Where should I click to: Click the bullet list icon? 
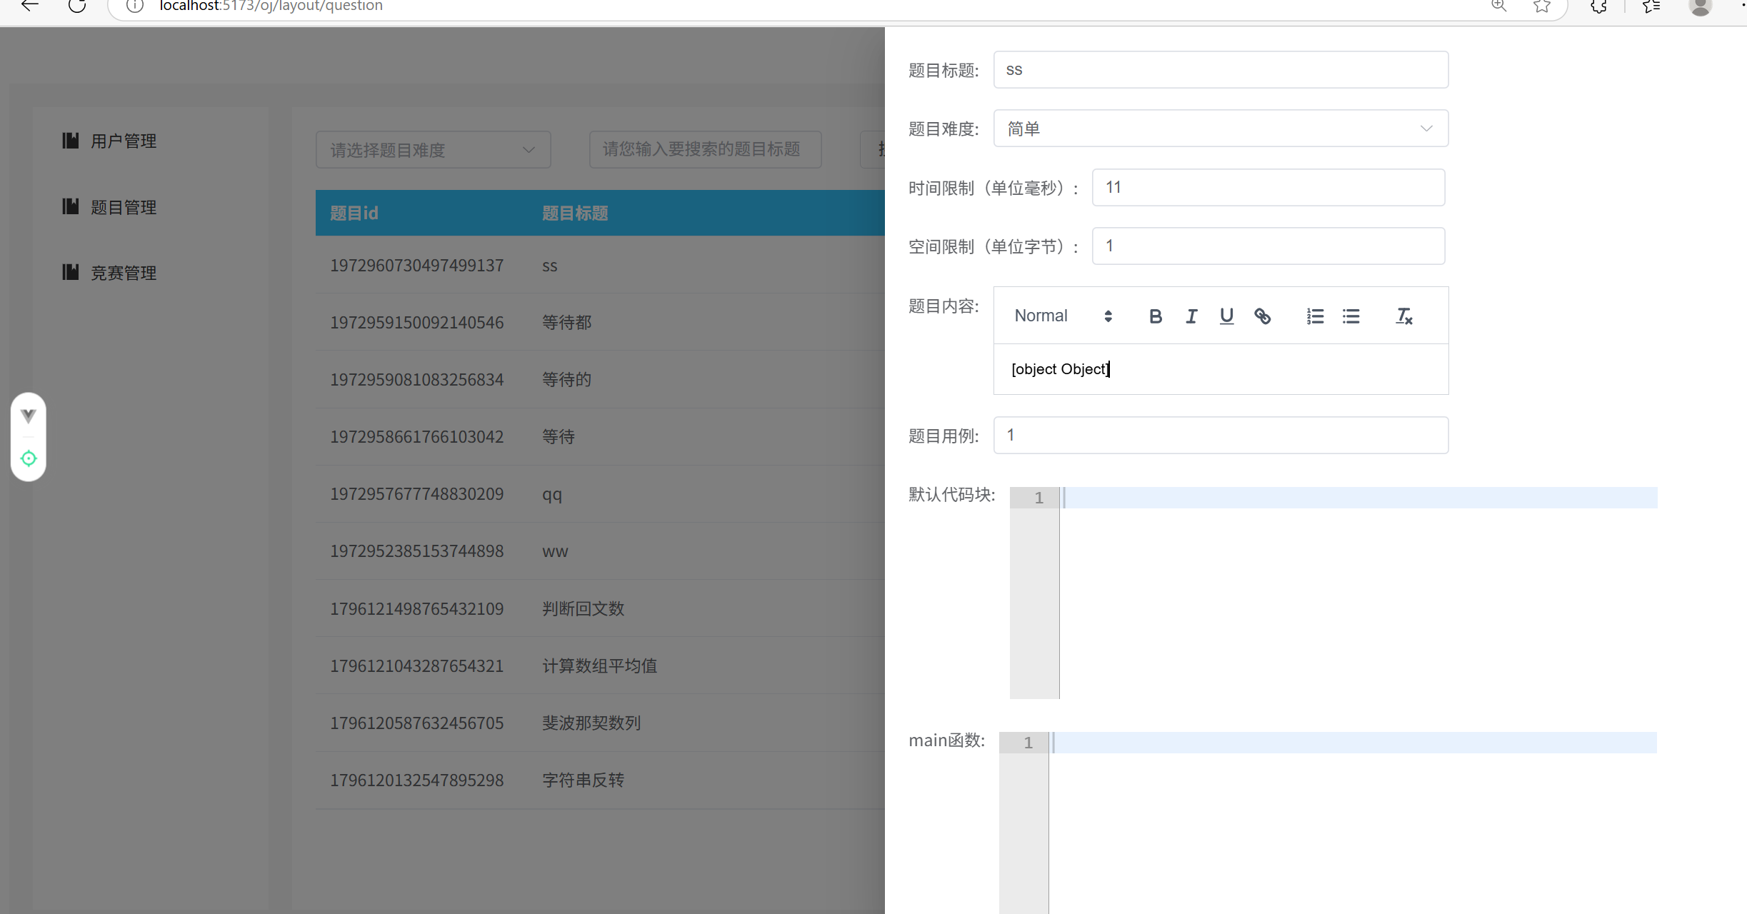[x=1351, y=316]
